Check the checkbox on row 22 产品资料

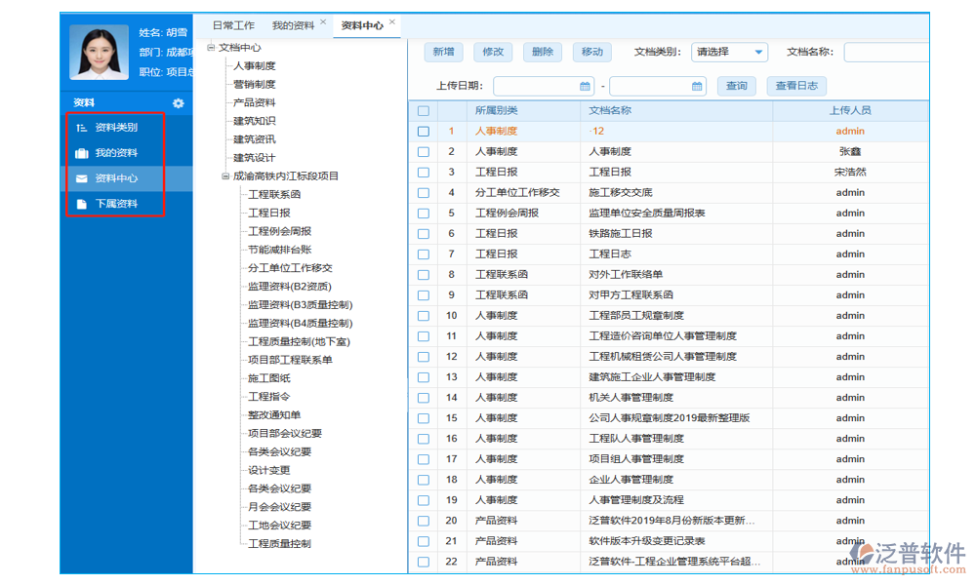423,561
